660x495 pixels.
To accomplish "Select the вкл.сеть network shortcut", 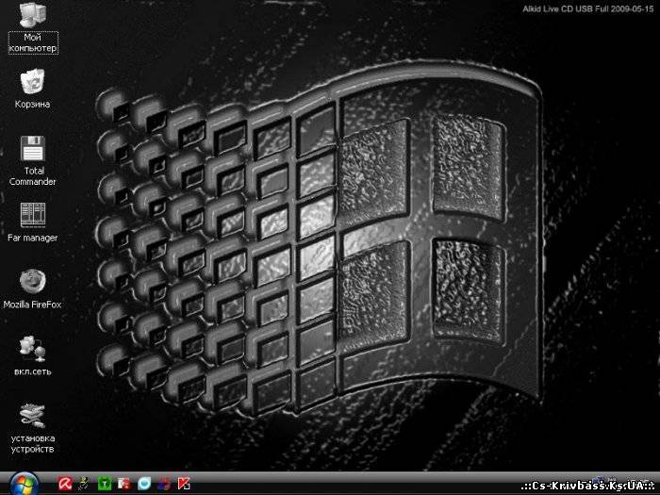I will click(32, 349).
